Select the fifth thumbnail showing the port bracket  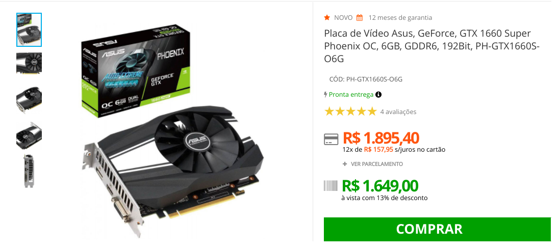click(29, 171)
